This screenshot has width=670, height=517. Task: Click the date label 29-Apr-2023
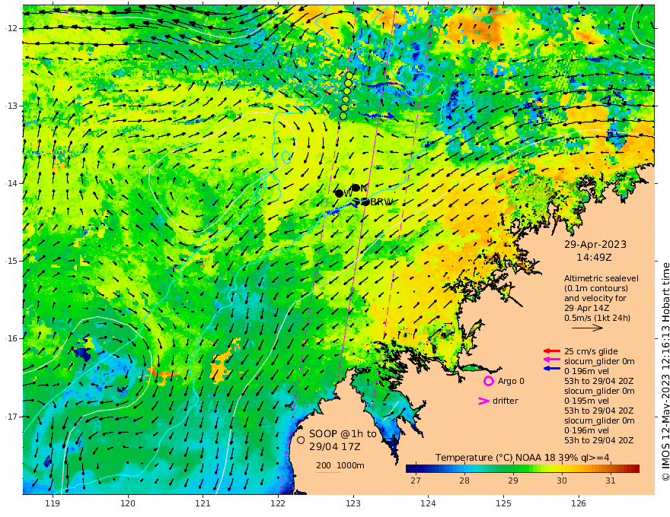[595, 244]
